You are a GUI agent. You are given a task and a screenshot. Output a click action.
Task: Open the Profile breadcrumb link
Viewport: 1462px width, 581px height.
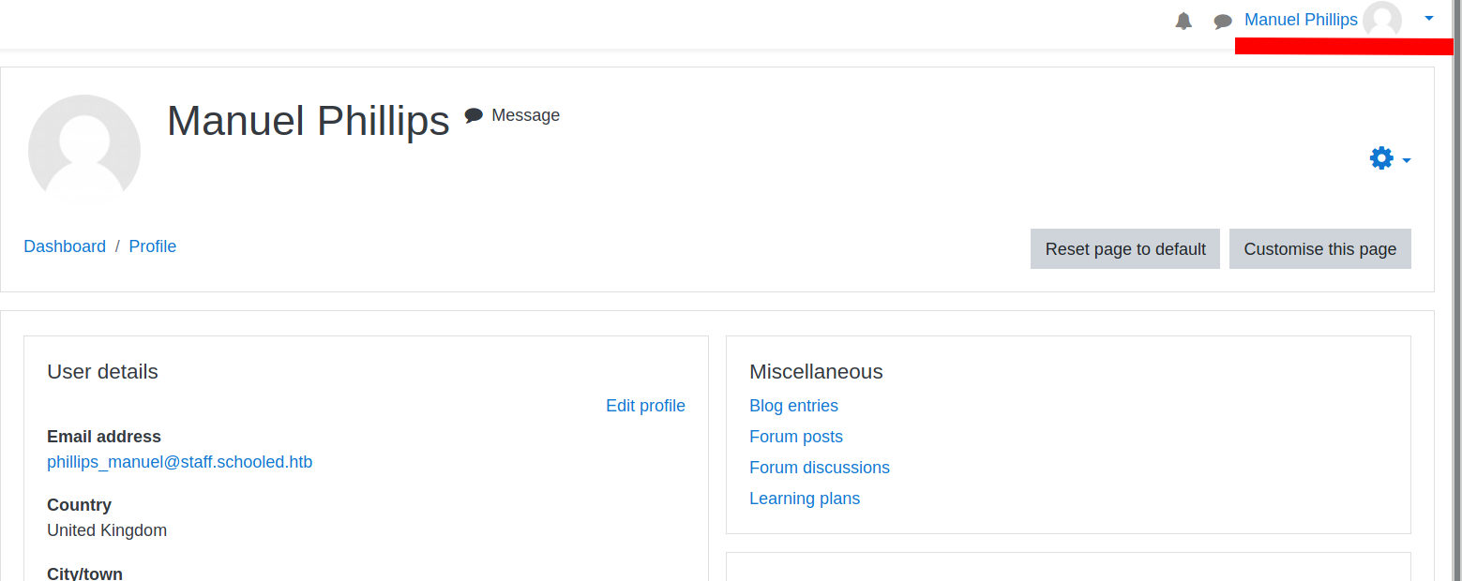tap(153, 246)
